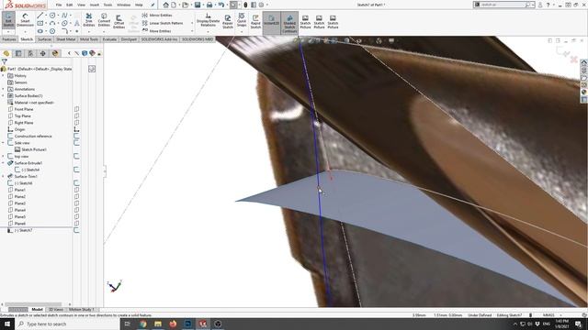Select the Circle sketch tool
588x330 pixels.
click(x=52, y=16)
